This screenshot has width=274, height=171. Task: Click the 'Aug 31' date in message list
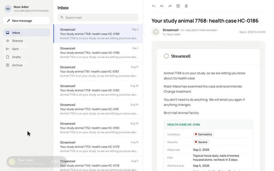(134, 67)
